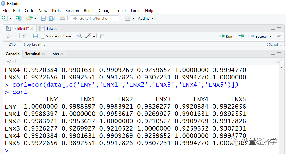The width and height of the screenshot is (286, 154).
Task: Close the data tab
Action: (x=55, y=29)
